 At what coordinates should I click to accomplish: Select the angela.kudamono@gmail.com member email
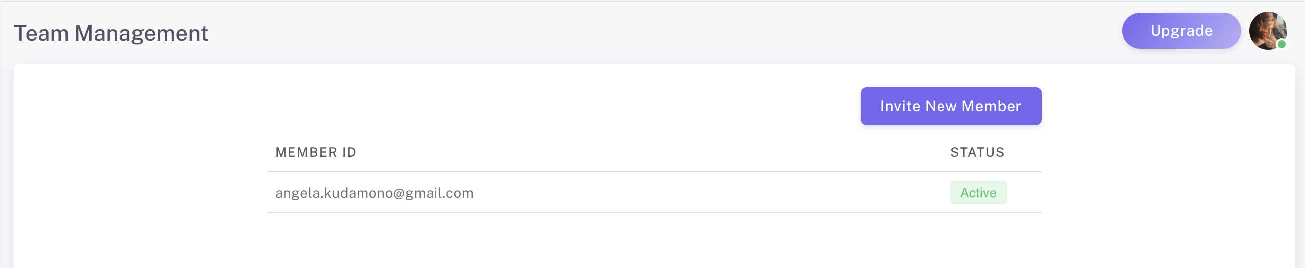pyautogui.click(x=374, y=193)
